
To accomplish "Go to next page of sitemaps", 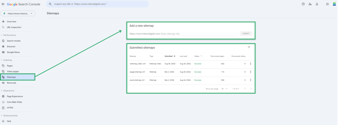I will coord(251,89).
